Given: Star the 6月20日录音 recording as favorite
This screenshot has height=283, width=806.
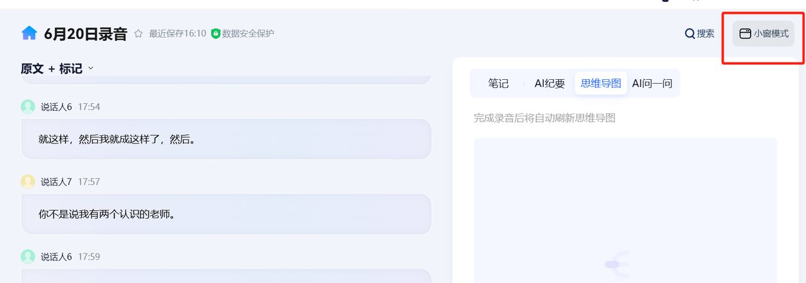Looking at the screenshot, I should (139, 34).
